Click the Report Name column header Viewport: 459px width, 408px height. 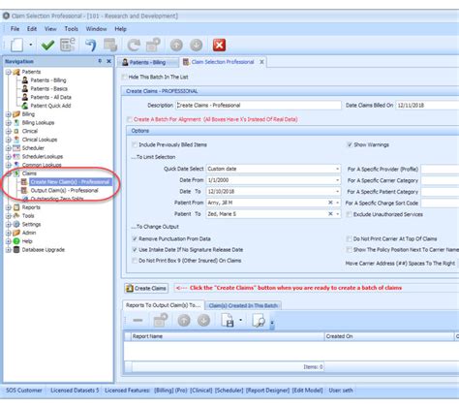(228, 336)
